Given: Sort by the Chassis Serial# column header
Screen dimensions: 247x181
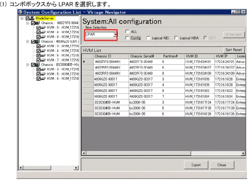Looking at the screenshot, I should click(145, 56).
